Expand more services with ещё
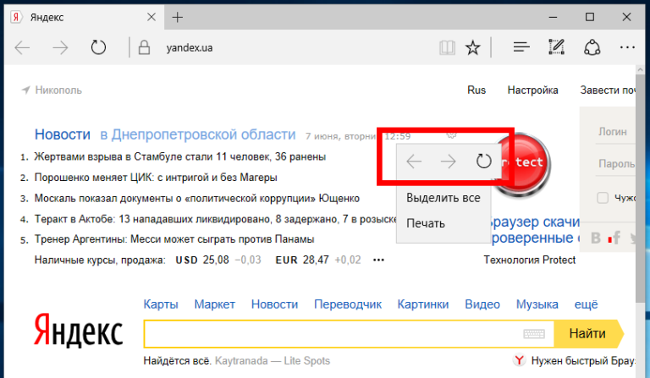This screenshot has width=650, height=378. coord(586,304)
